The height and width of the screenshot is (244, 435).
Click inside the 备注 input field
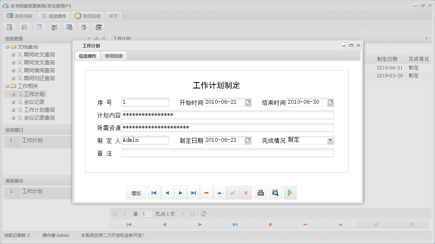[226, 153]
